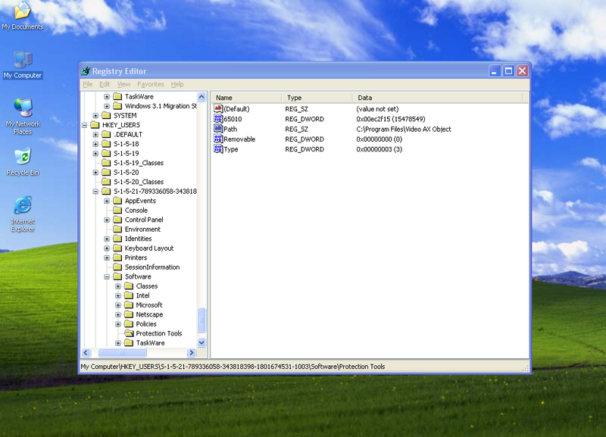Click the status bar registry path text

click(233, 367)
